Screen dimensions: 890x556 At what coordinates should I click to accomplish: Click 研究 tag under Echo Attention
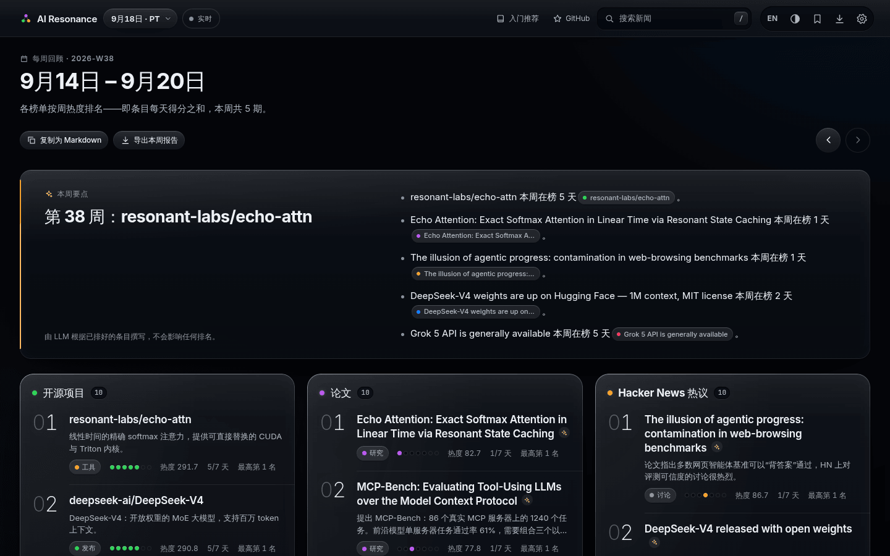point(373,453)
